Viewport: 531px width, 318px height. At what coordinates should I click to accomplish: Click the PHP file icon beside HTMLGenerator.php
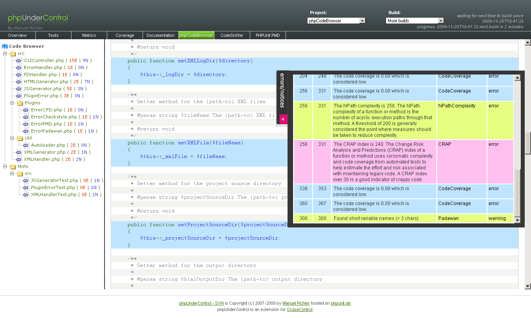click(x=19, y=82)
